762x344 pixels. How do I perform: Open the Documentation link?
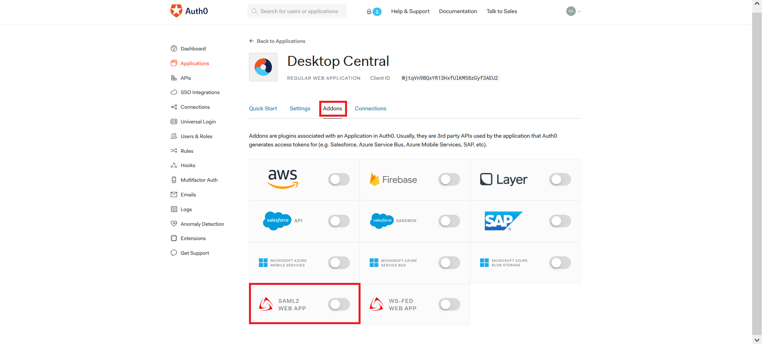tap(458, 11)
